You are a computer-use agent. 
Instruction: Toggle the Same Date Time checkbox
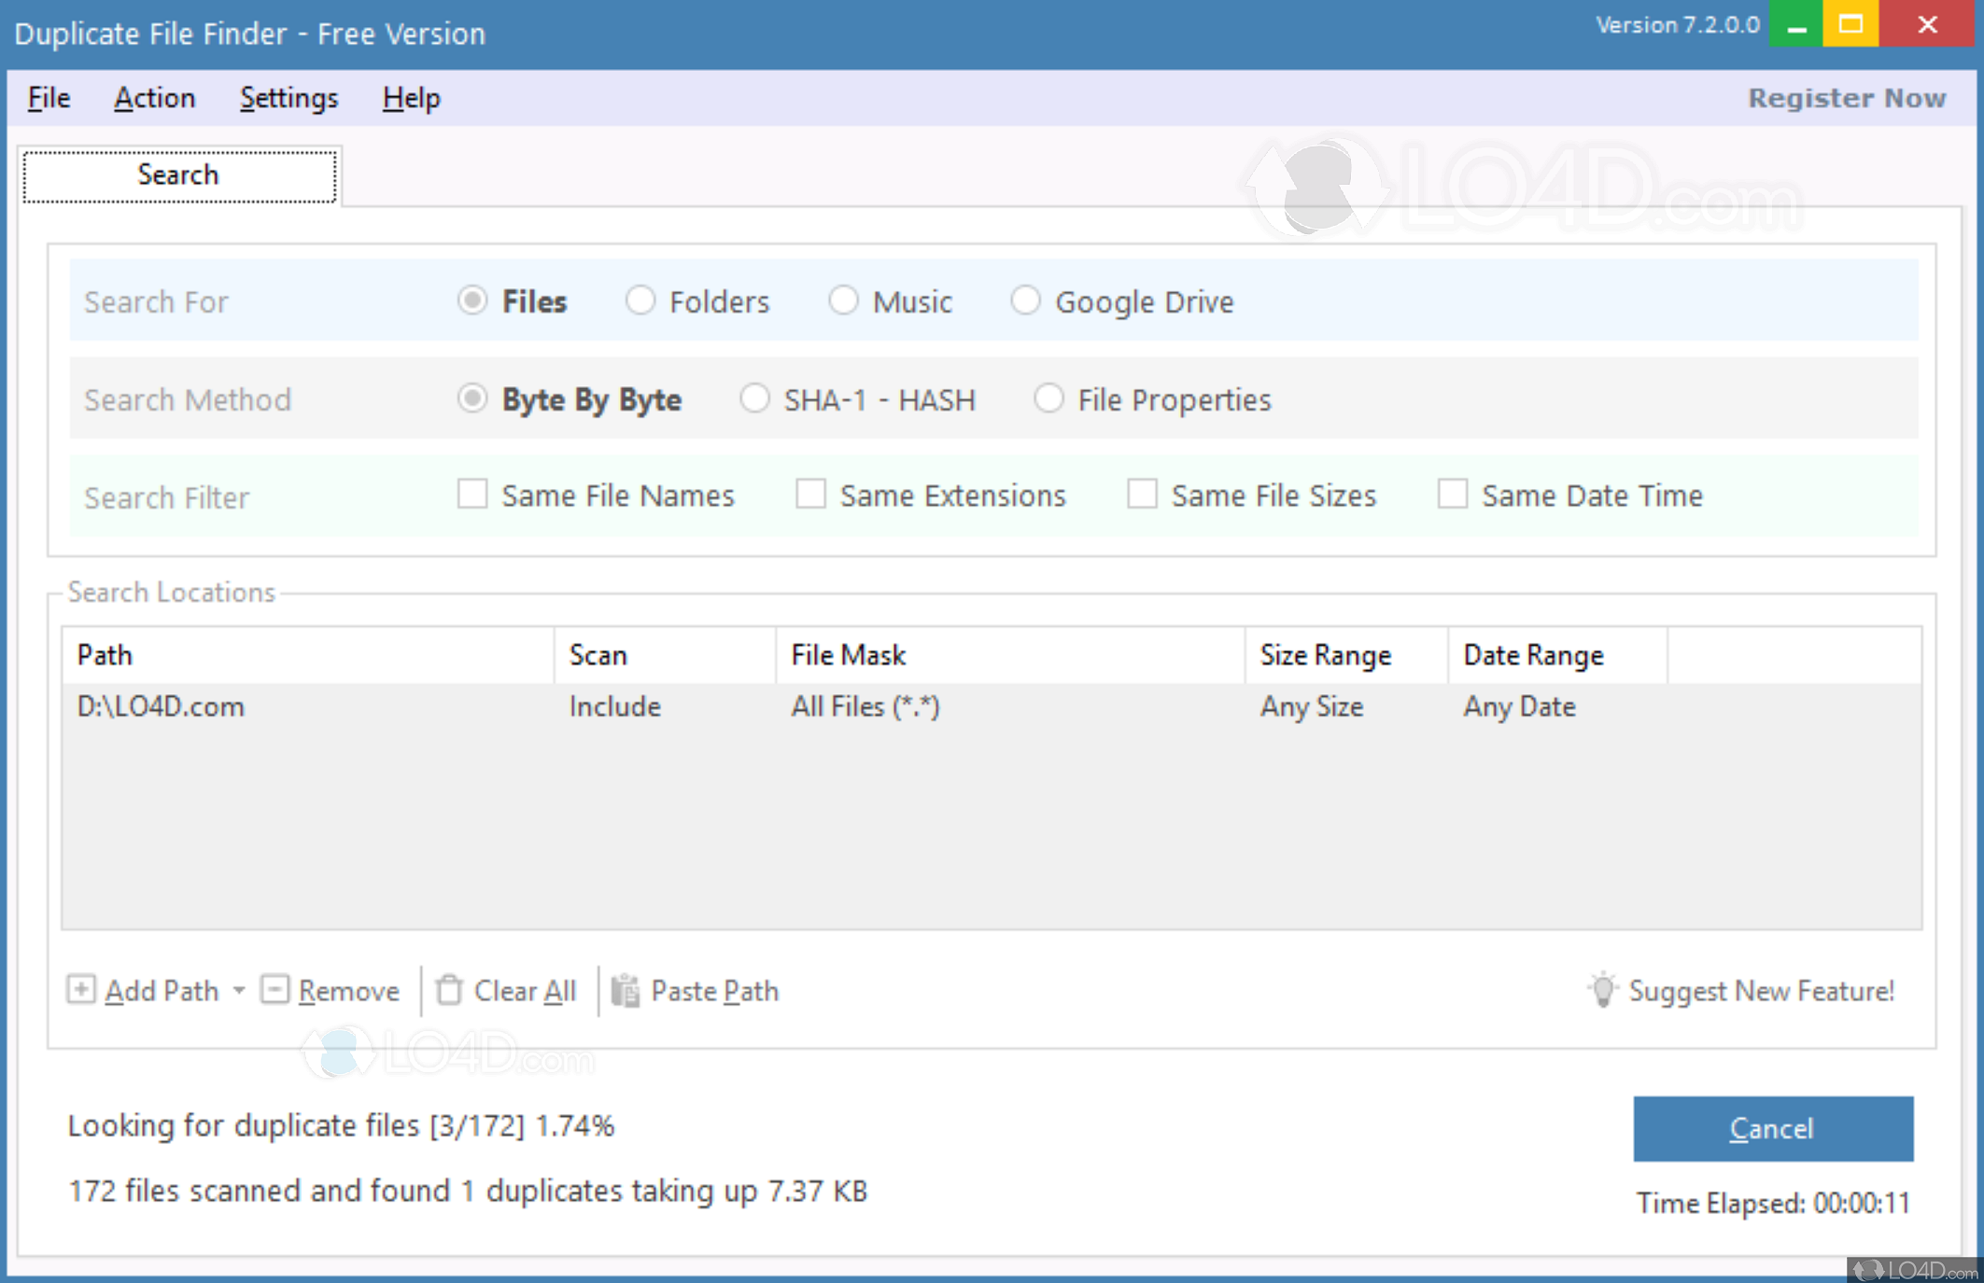(1452, 495)
